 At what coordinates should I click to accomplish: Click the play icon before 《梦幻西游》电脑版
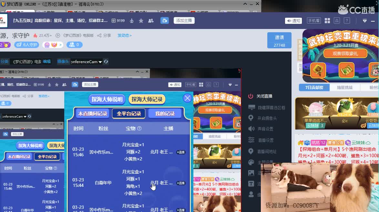58,35
